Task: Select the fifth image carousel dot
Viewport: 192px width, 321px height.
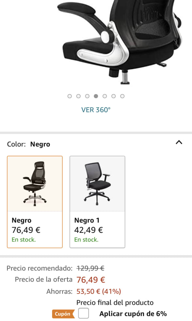Action: click(105, 96)
